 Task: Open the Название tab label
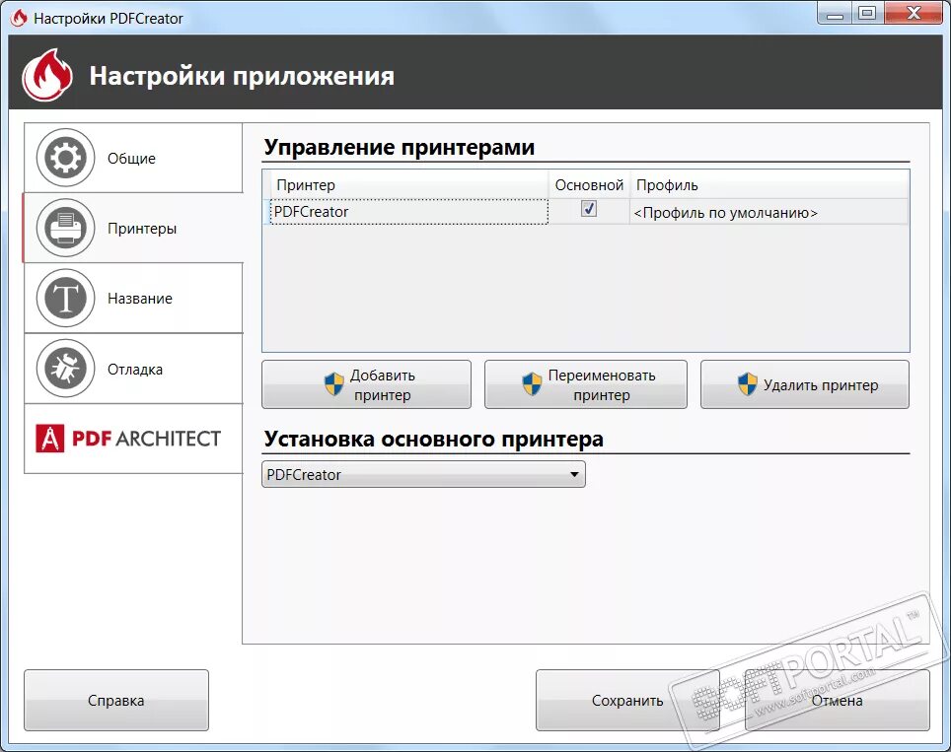point(140,299)
